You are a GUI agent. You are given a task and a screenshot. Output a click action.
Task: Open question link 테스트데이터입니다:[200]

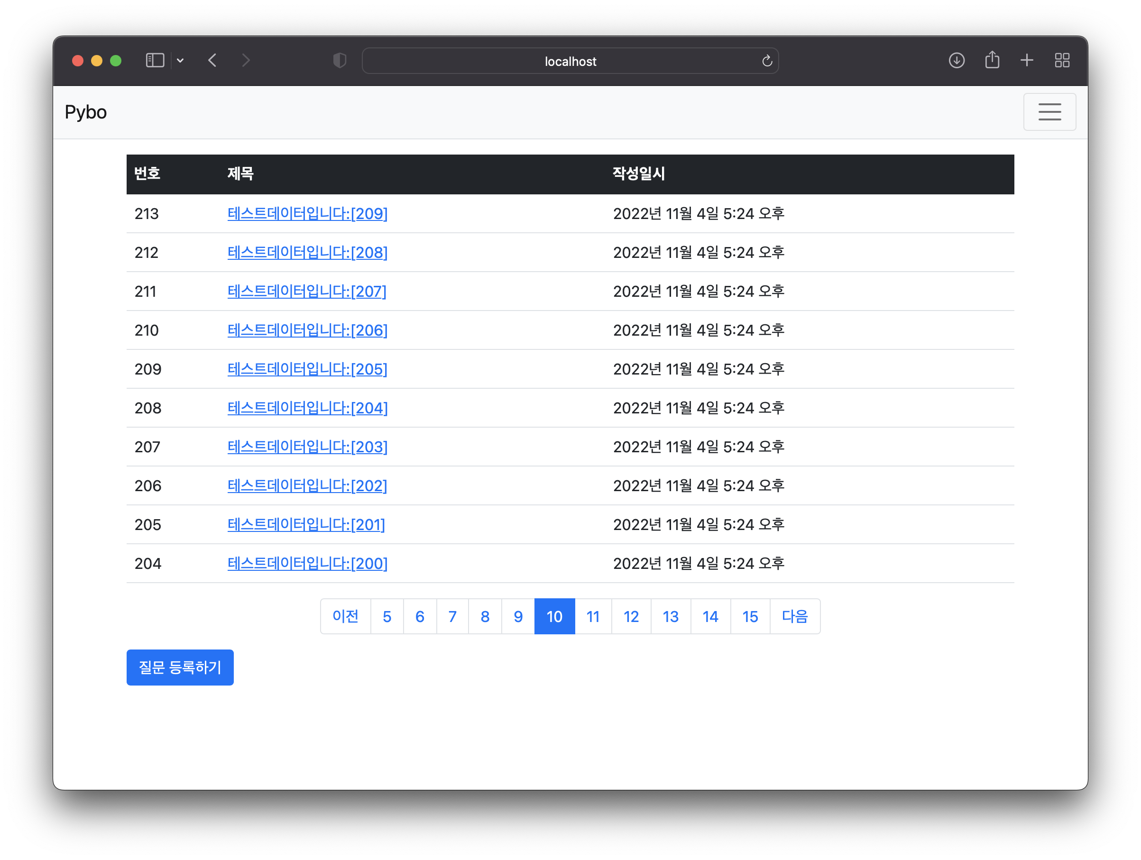307,564
